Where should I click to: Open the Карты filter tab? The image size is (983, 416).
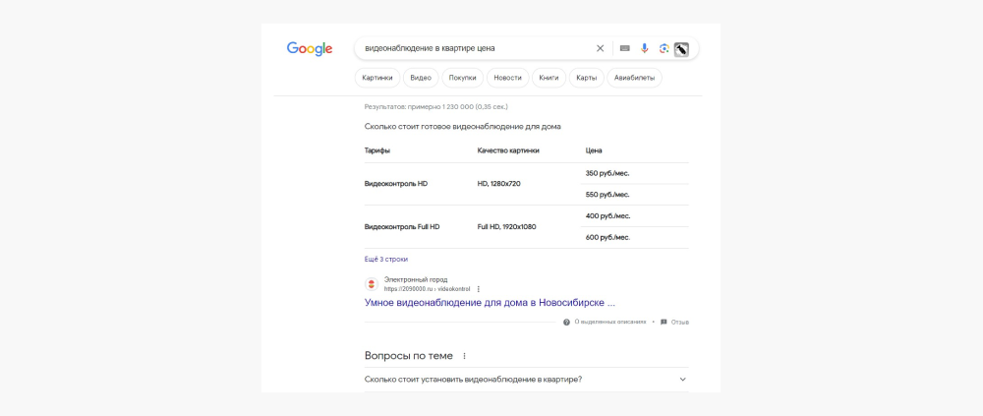[x=587, y=78]
